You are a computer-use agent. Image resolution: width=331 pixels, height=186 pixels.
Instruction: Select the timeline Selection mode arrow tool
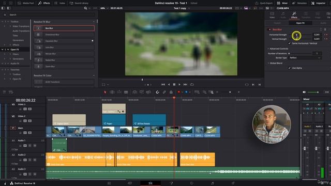point(105,92)
